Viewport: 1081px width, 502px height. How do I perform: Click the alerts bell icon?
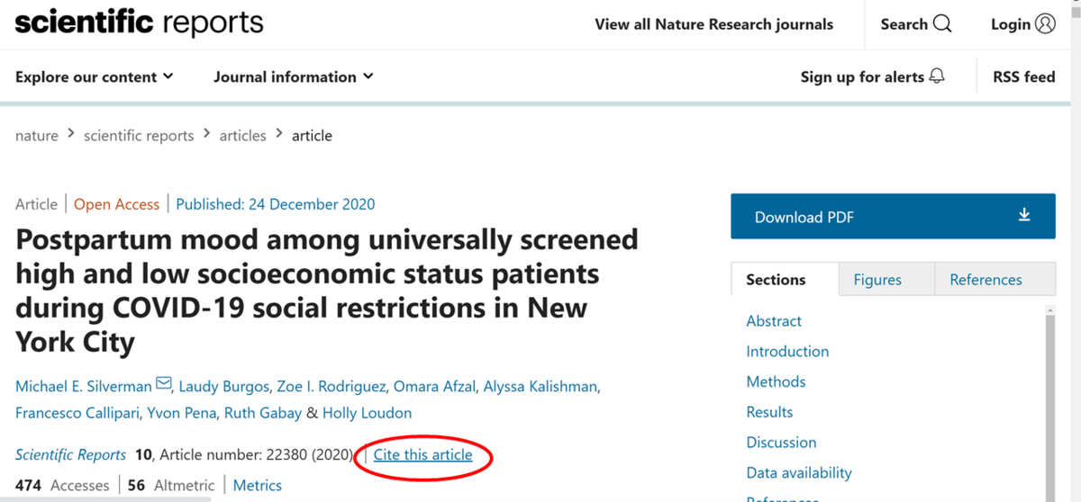(x=937, y=76)
